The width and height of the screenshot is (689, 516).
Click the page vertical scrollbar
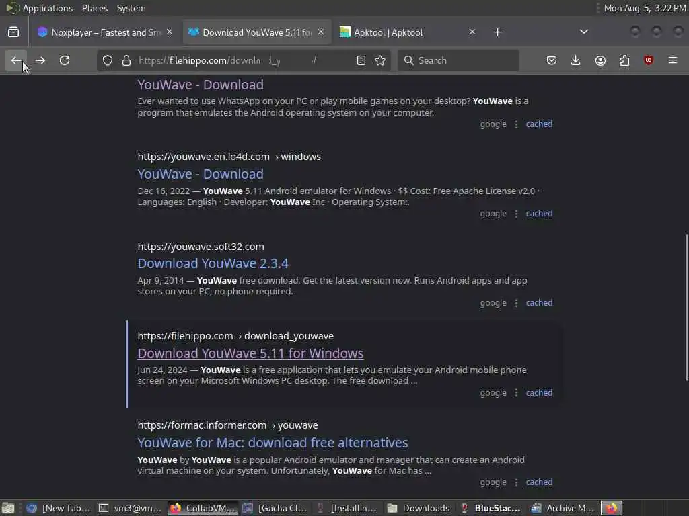pyautogui.click(x=687, y=308)
